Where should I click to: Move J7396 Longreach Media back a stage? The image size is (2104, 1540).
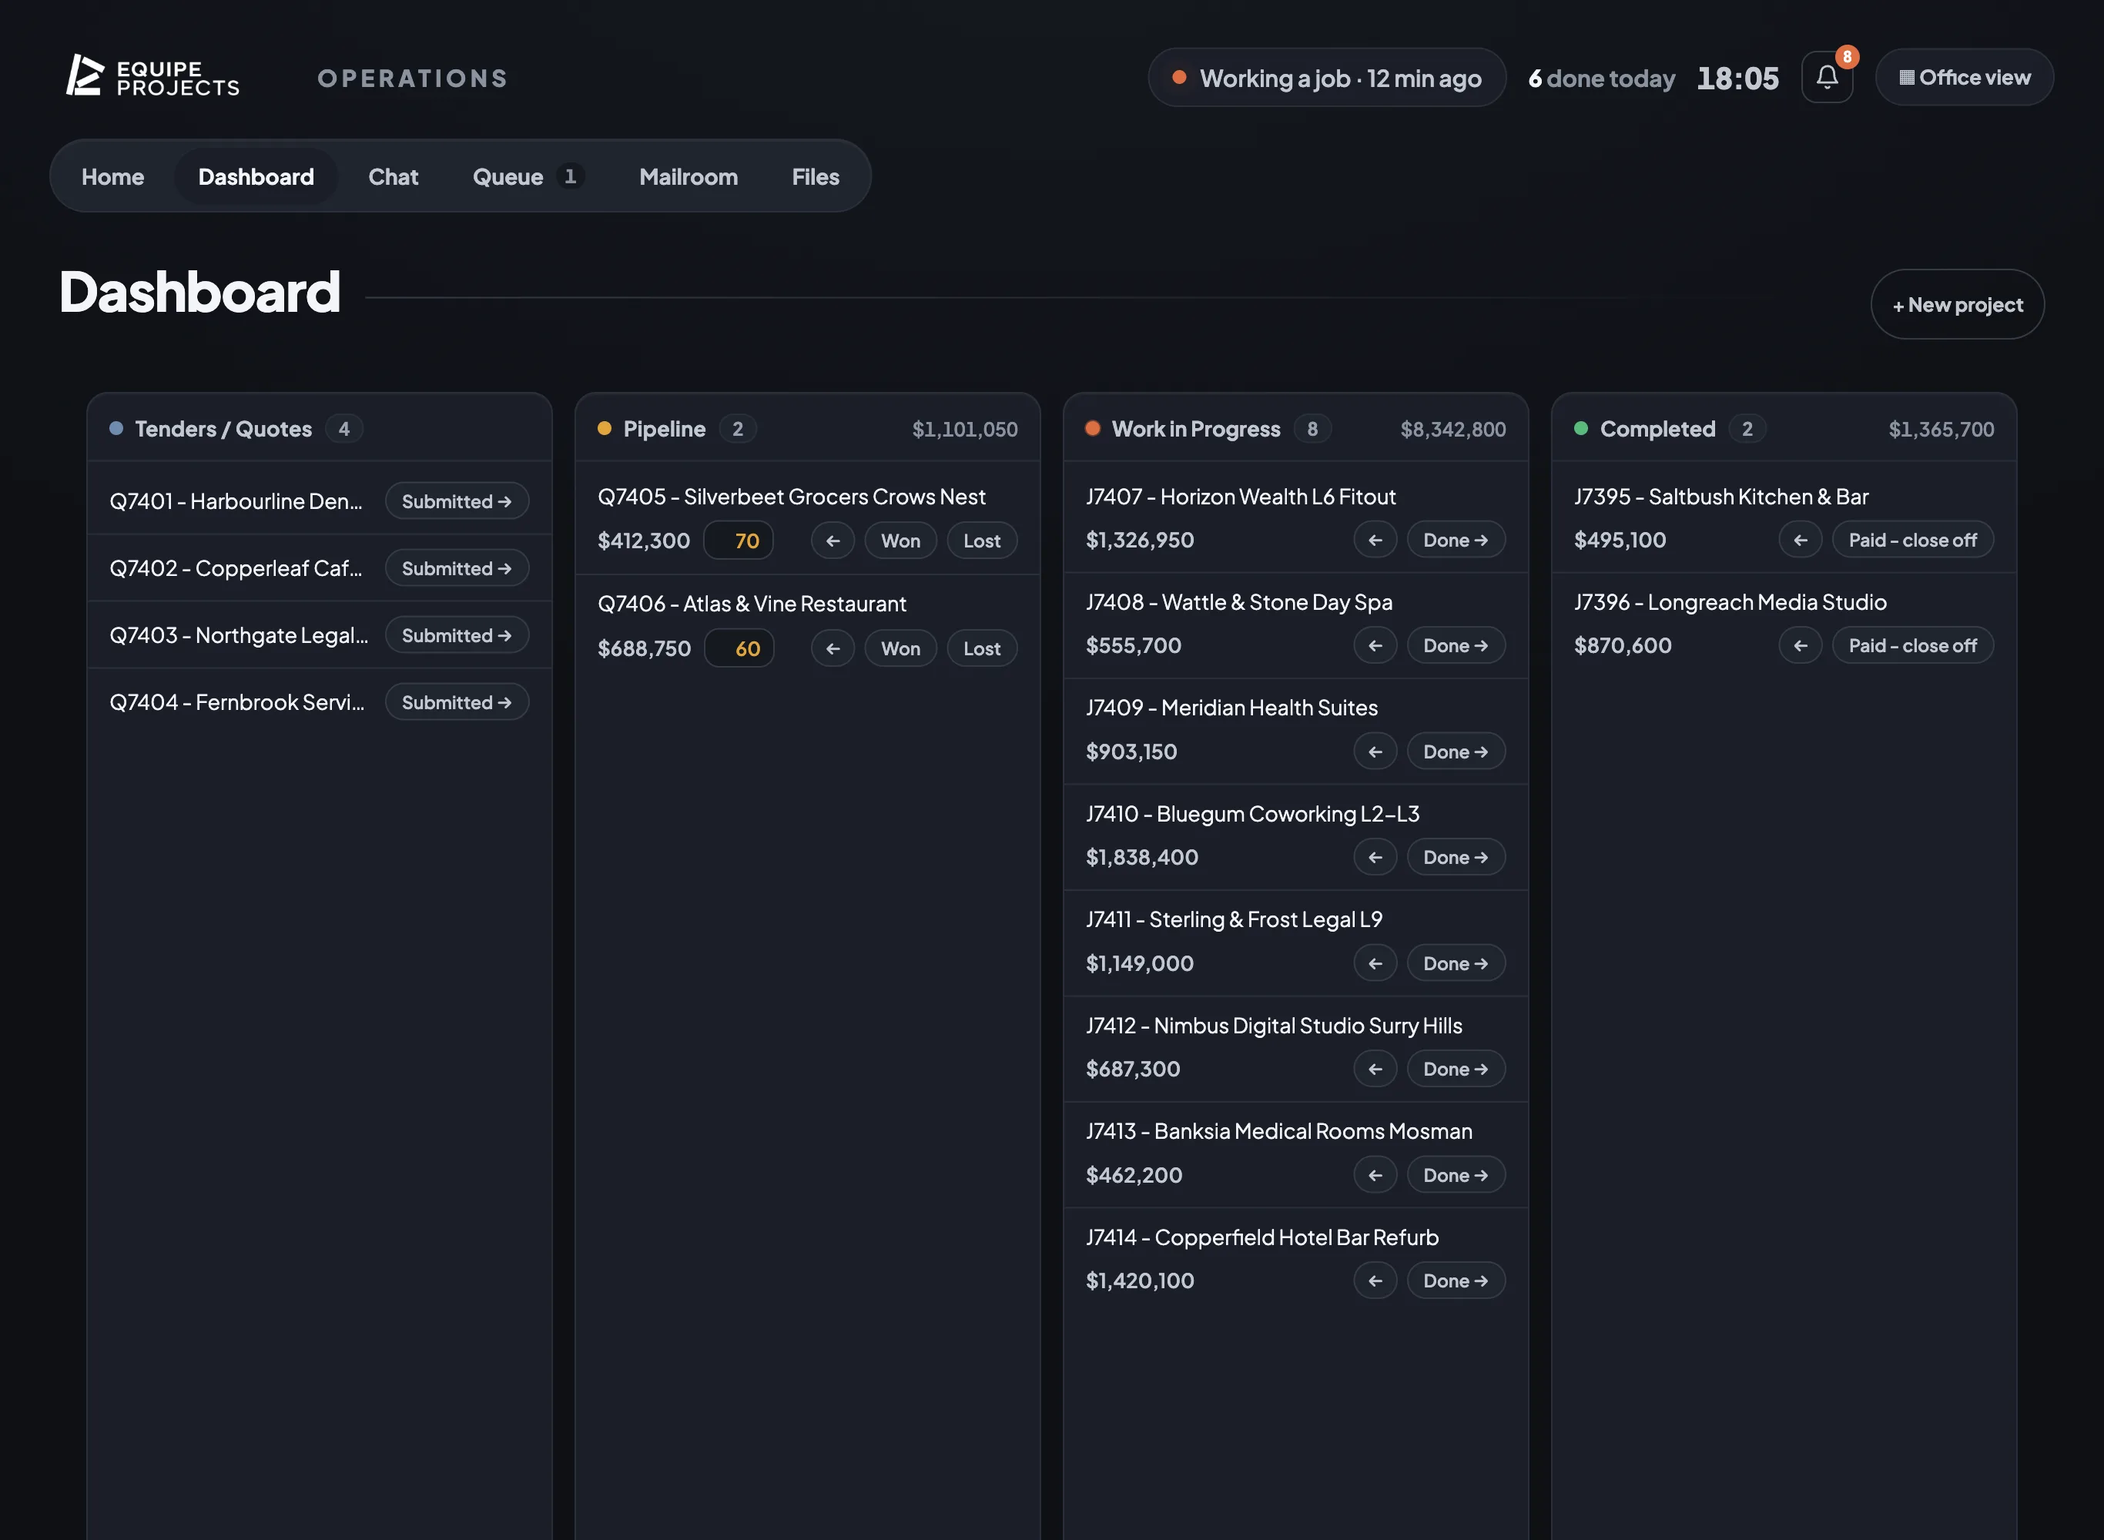pos(1800,645)
